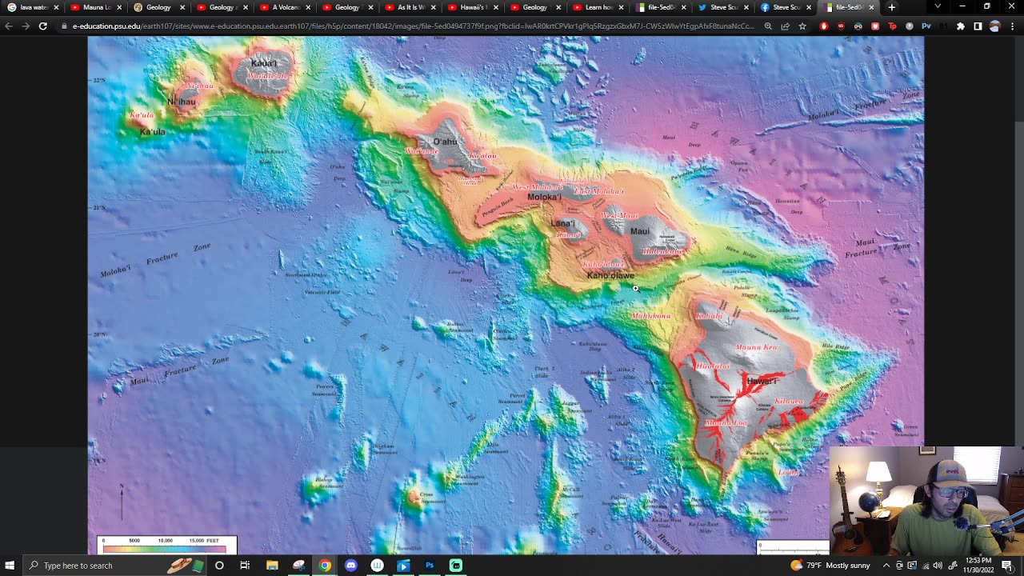Screen dimensions: 1024x576
Task: Click the share page icon in address bar
Action: (x=786, y=26)
